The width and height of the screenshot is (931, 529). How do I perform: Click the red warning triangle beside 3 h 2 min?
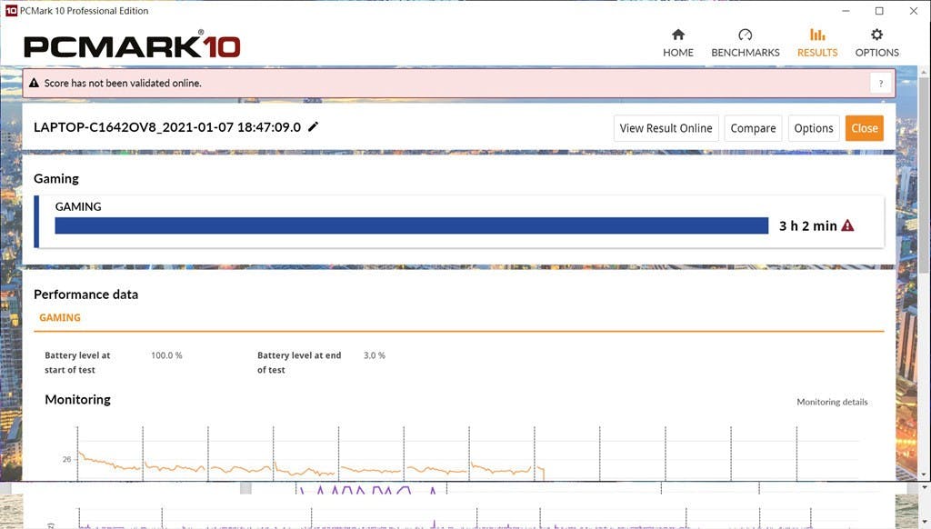848,225
